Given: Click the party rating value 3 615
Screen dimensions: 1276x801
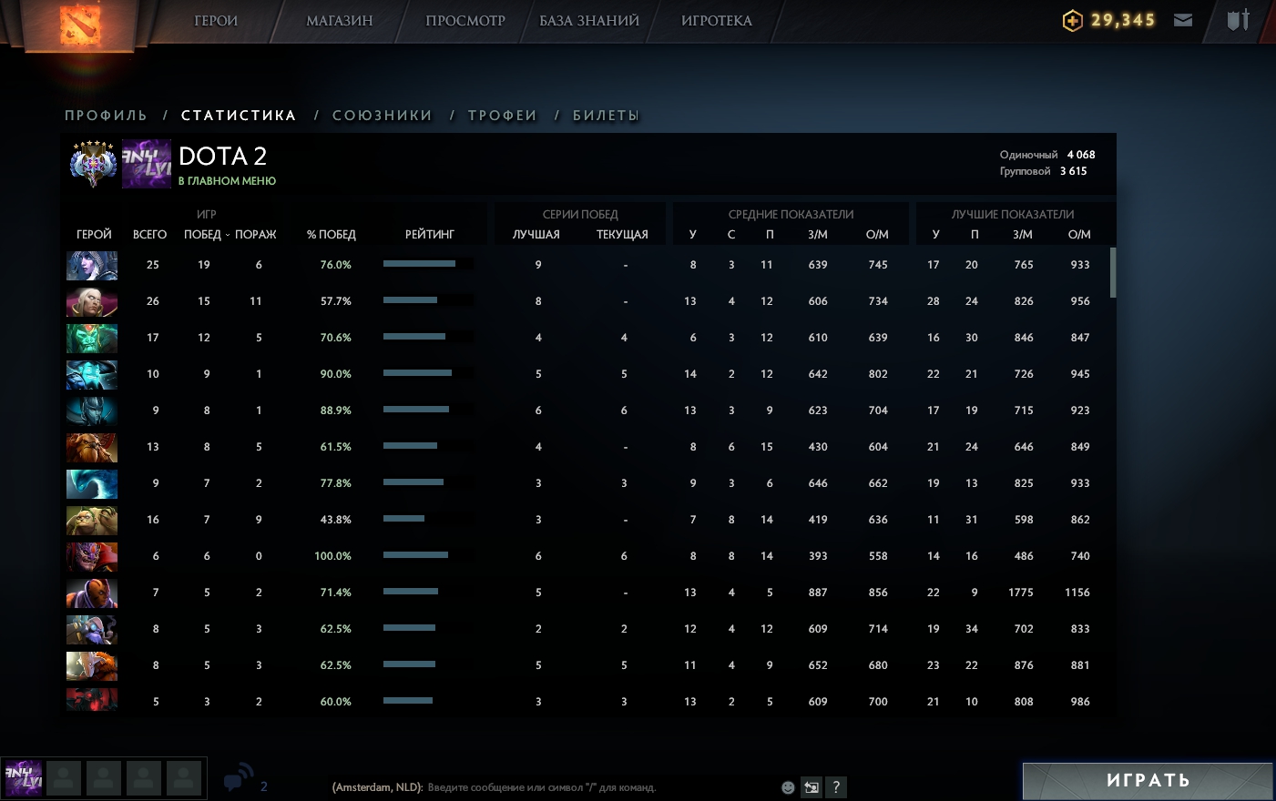Looking at the screenshot, I should pyautogui.click(x=1074, y=171).
